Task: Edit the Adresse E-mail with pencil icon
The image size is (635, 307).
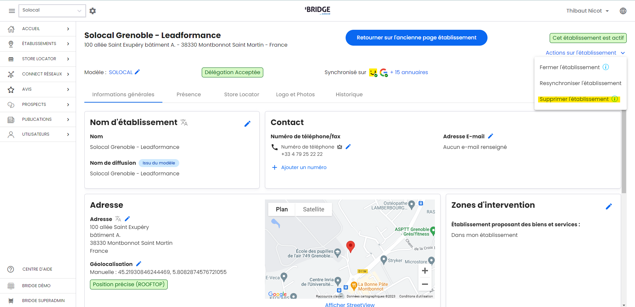Action: [490, 136]
